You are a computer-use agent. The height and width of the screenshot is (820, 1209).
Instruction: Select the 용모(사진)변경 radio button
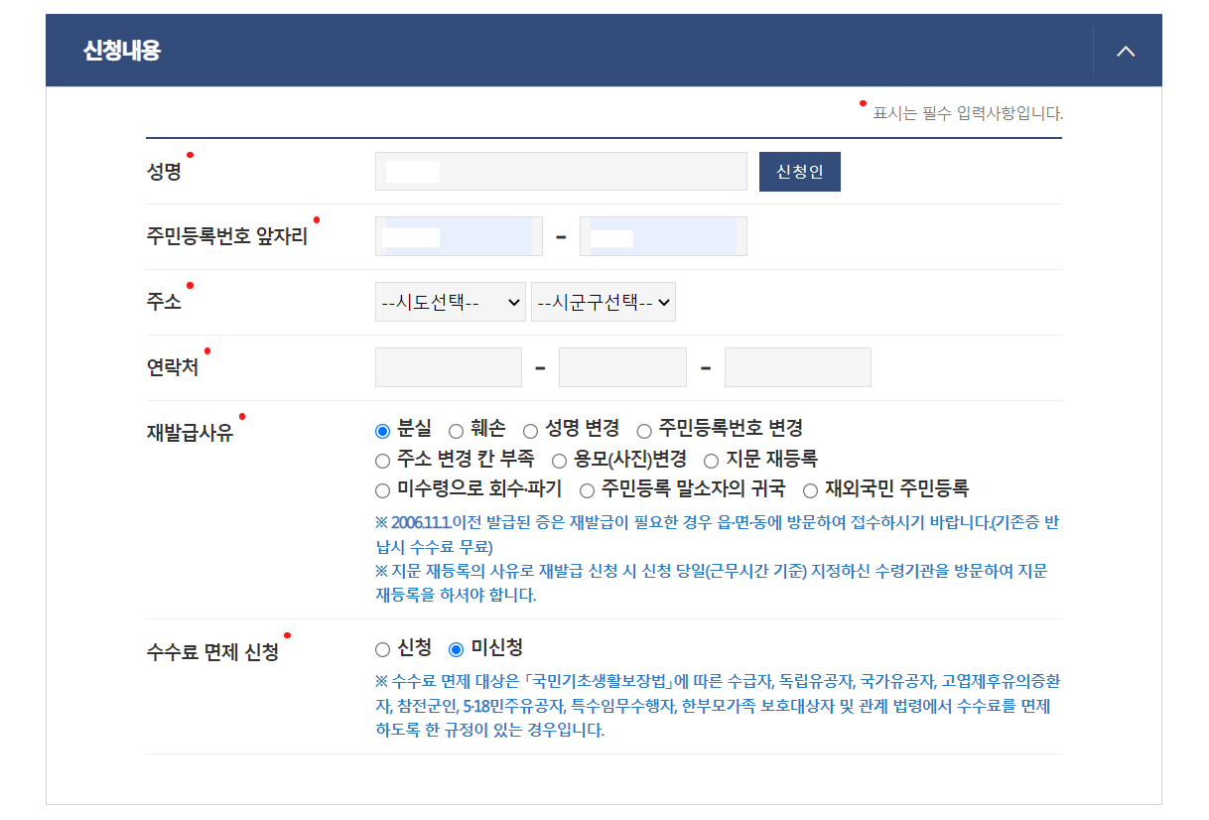point(559,461)
